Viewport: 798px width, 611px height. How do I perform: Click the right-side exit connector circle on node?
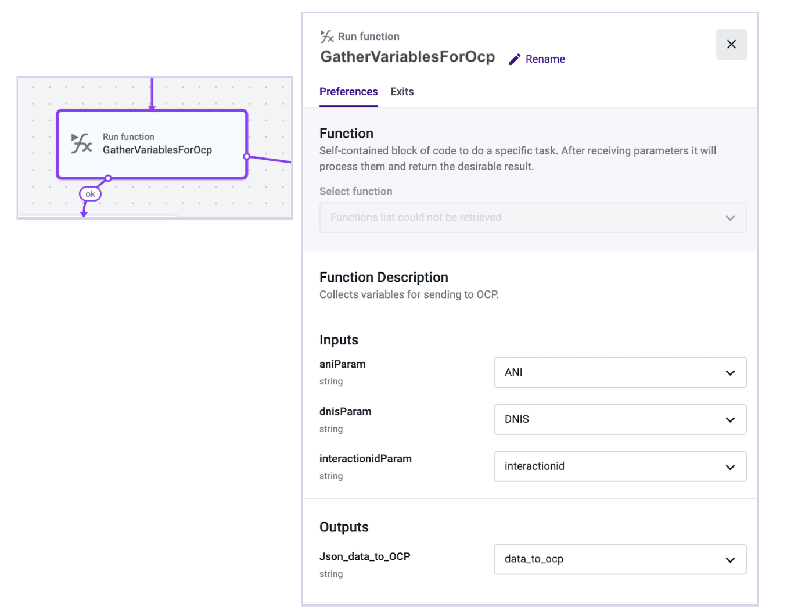[x=247, y=156]
